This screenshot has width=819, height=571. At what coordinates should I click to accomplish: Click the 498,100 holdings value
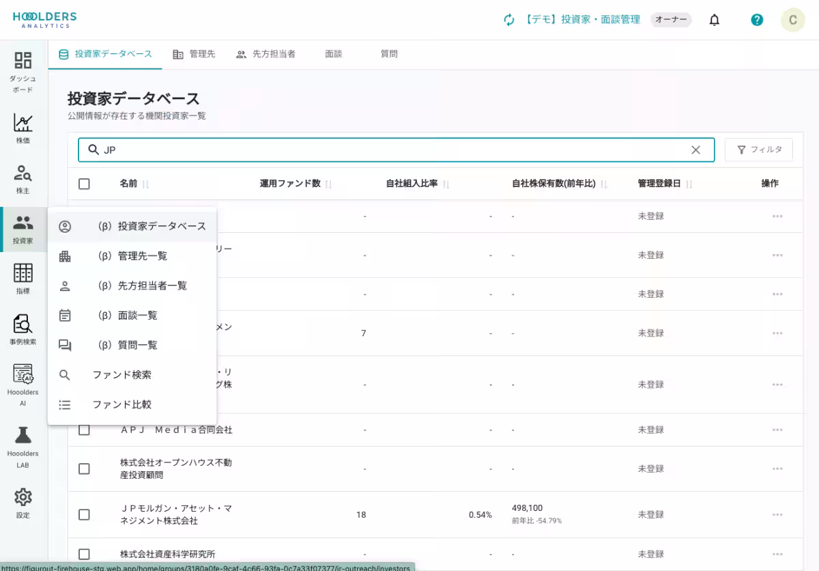pyautogui.click(x=528, y=508)
